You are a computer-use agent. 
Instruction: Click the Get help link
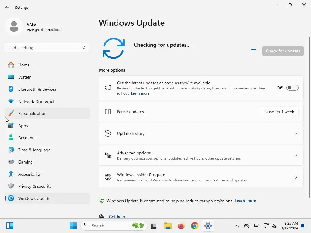117,217
